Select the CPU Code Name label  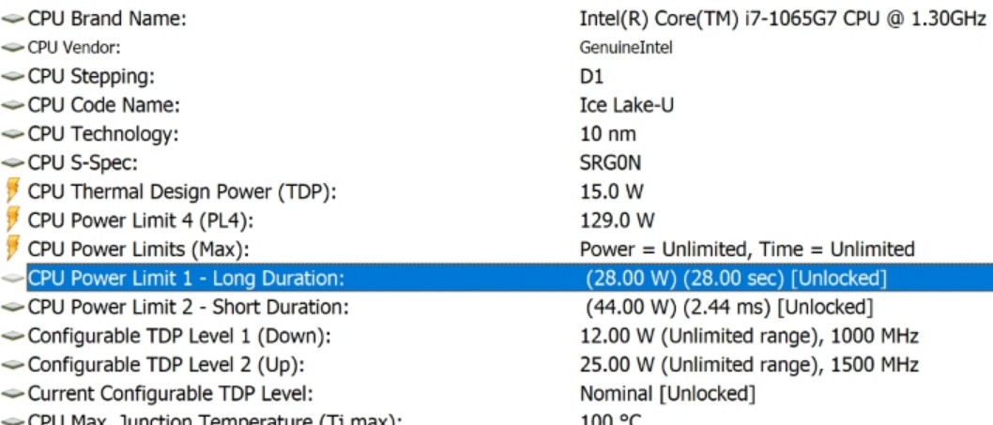[x=103, y=105]
